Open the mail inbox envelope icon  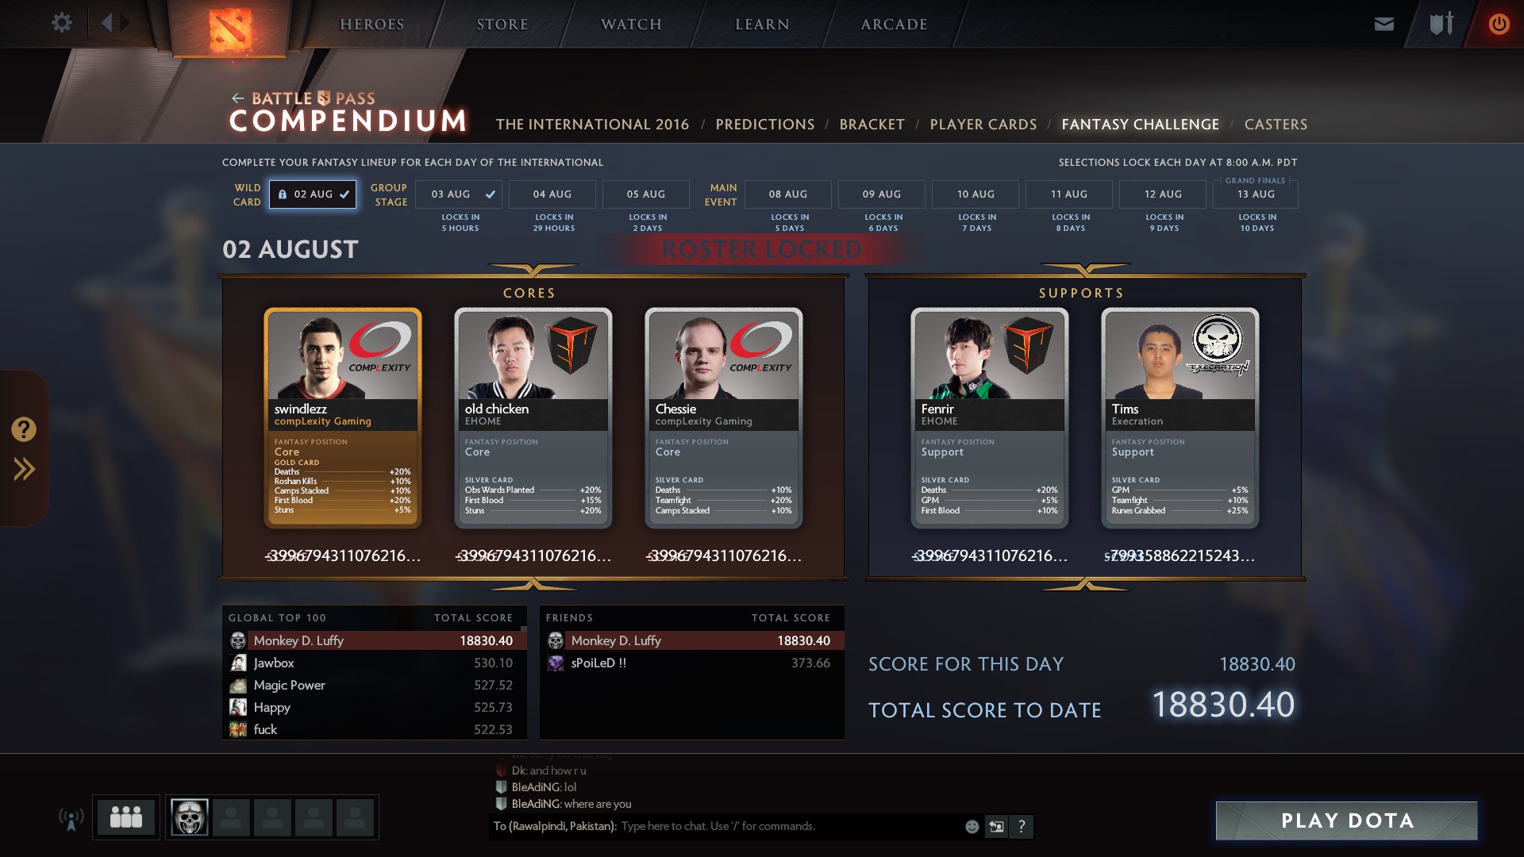tap(1384, 24)
